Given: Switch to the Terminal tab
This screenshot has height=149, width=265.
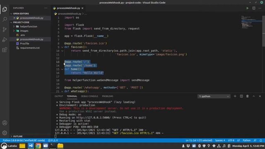Looking at the screenshot, I should (72, 96).
